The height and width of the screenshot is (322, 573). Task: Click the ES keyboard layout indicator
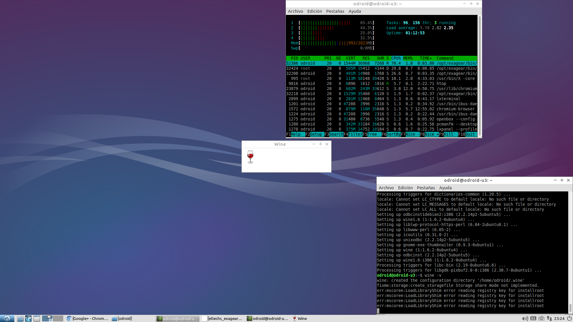533,318
